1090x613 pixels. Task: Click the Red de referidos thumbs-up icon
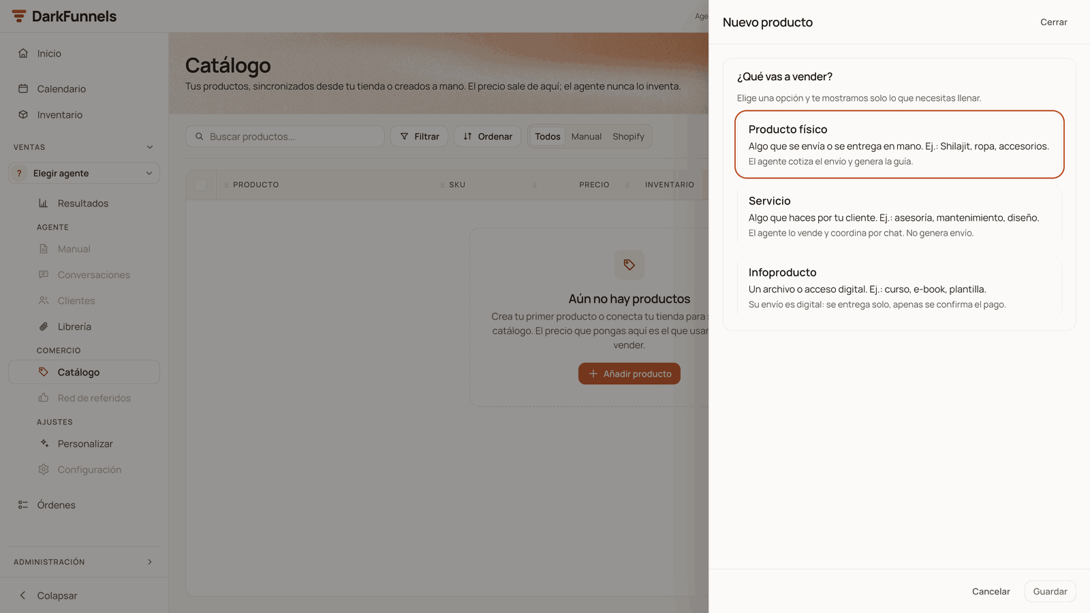click(44, 398)
